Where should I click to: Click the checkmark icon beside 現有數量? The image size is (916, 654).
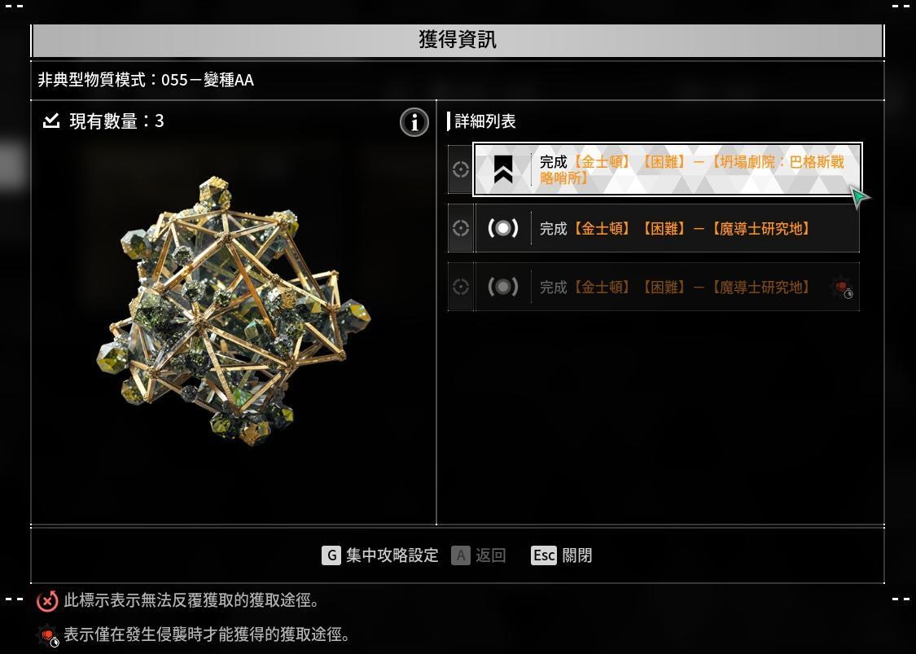pyautogui.click(x=51, y=121)
